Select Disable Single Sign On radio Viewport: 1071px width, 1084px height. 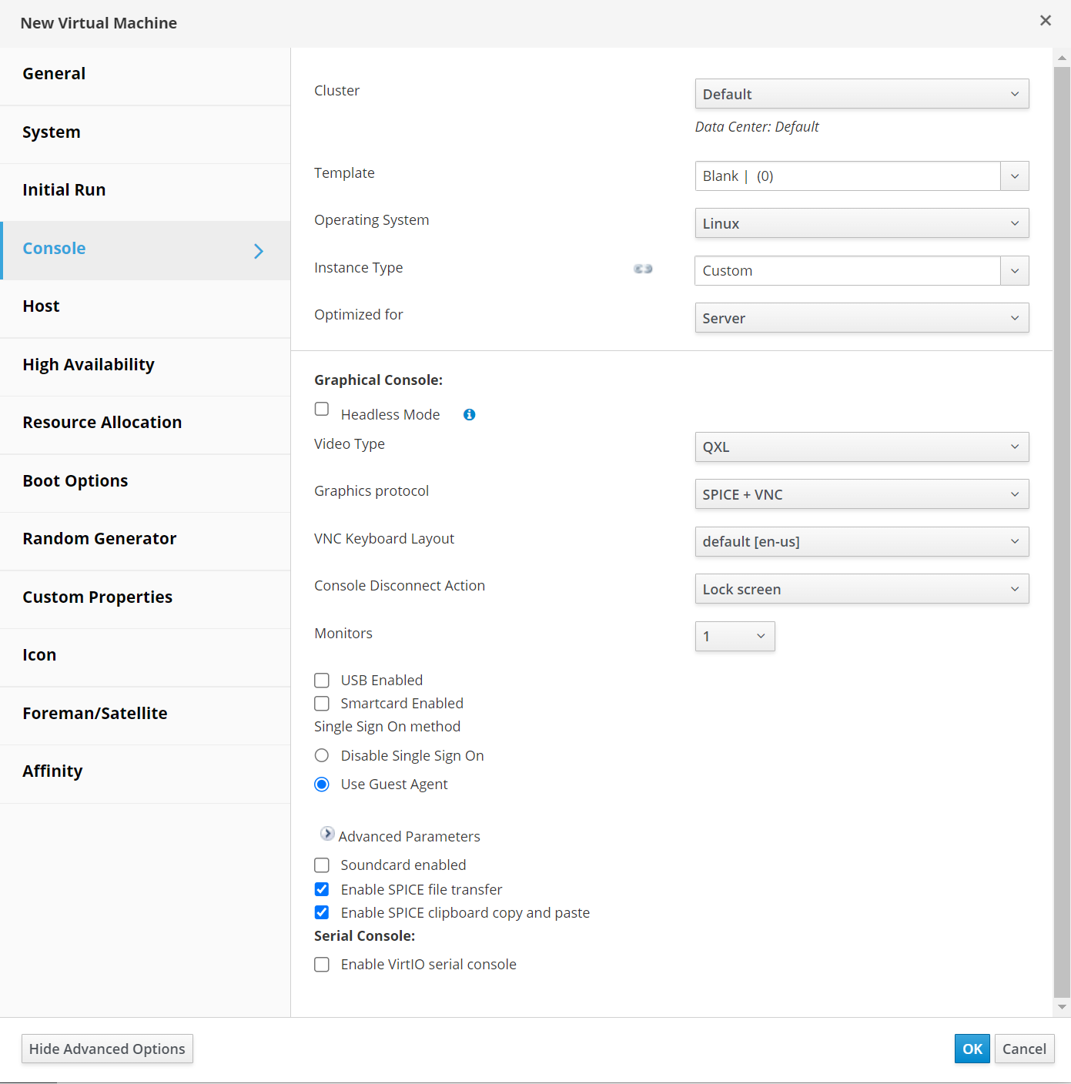322,756
